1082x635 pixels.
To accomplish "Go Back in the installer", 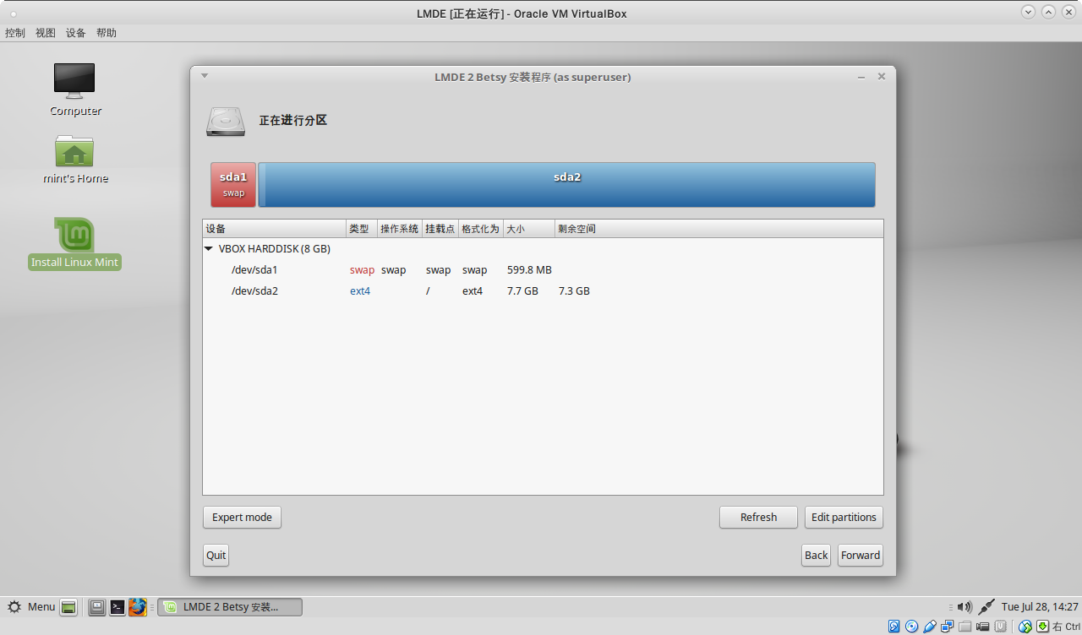I will click(817, 555).
